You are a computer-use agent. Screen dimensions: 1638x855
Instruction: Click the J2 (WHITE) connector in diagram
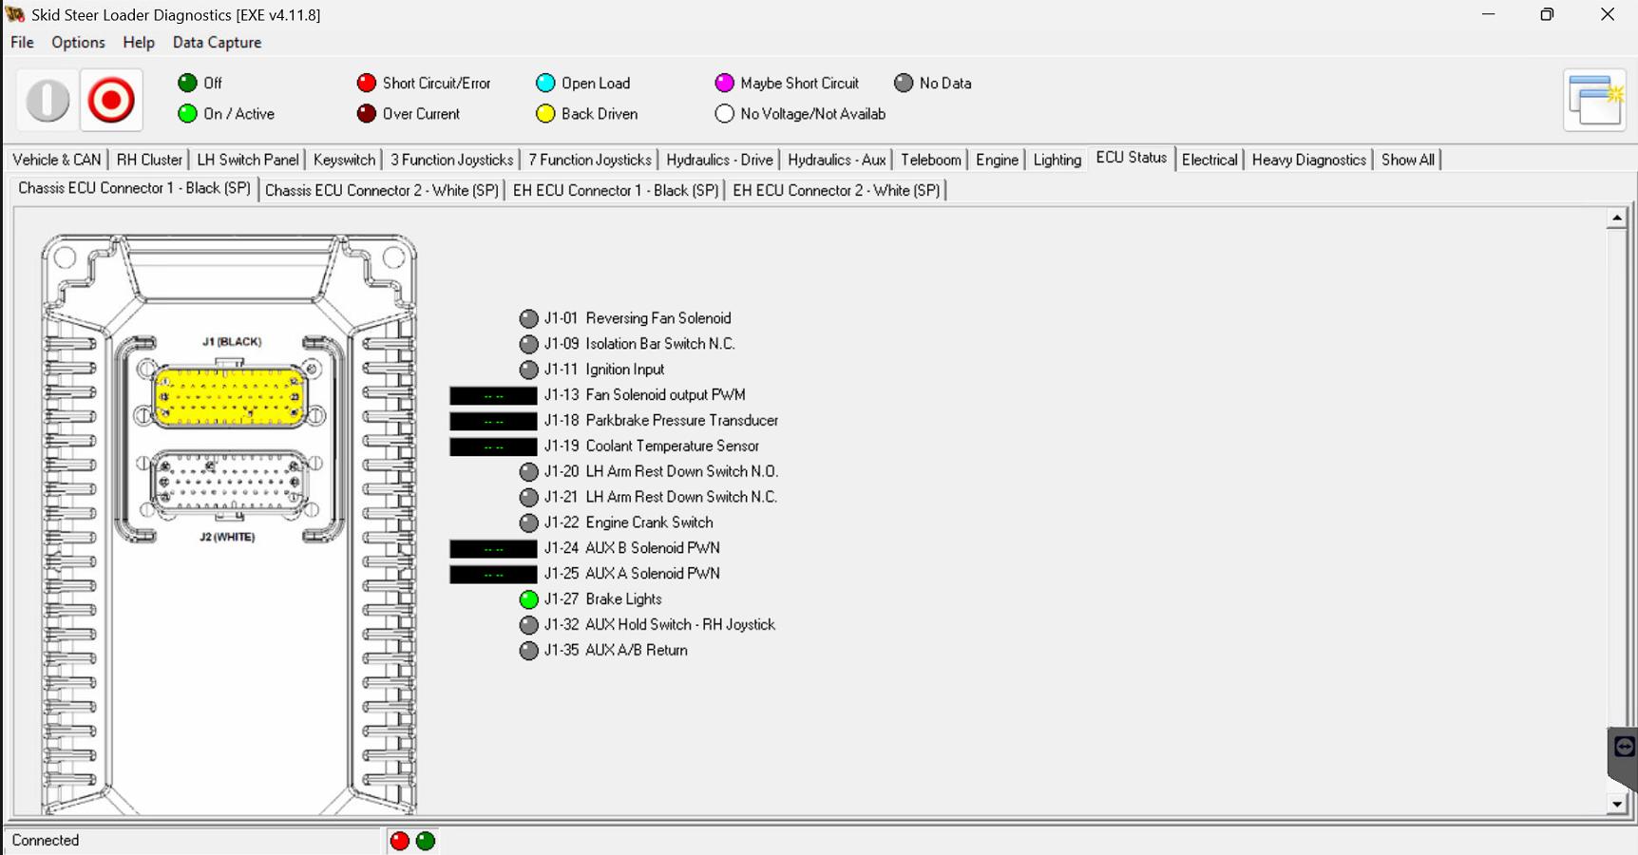tap(230, 484)
